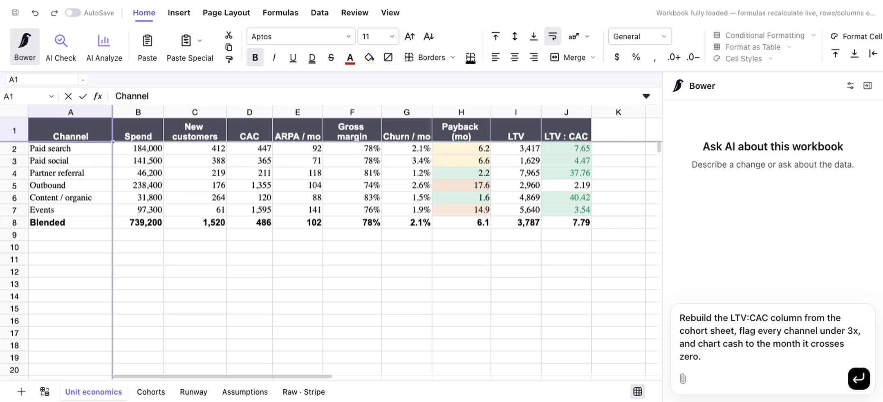
Task: Open Format as Table menu
Action: 752,47
